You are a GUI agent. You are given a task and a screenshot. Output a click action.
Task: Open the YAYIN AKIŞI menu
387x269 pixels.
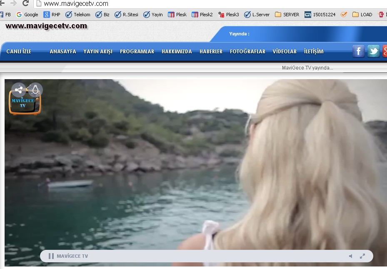[98, 51]
